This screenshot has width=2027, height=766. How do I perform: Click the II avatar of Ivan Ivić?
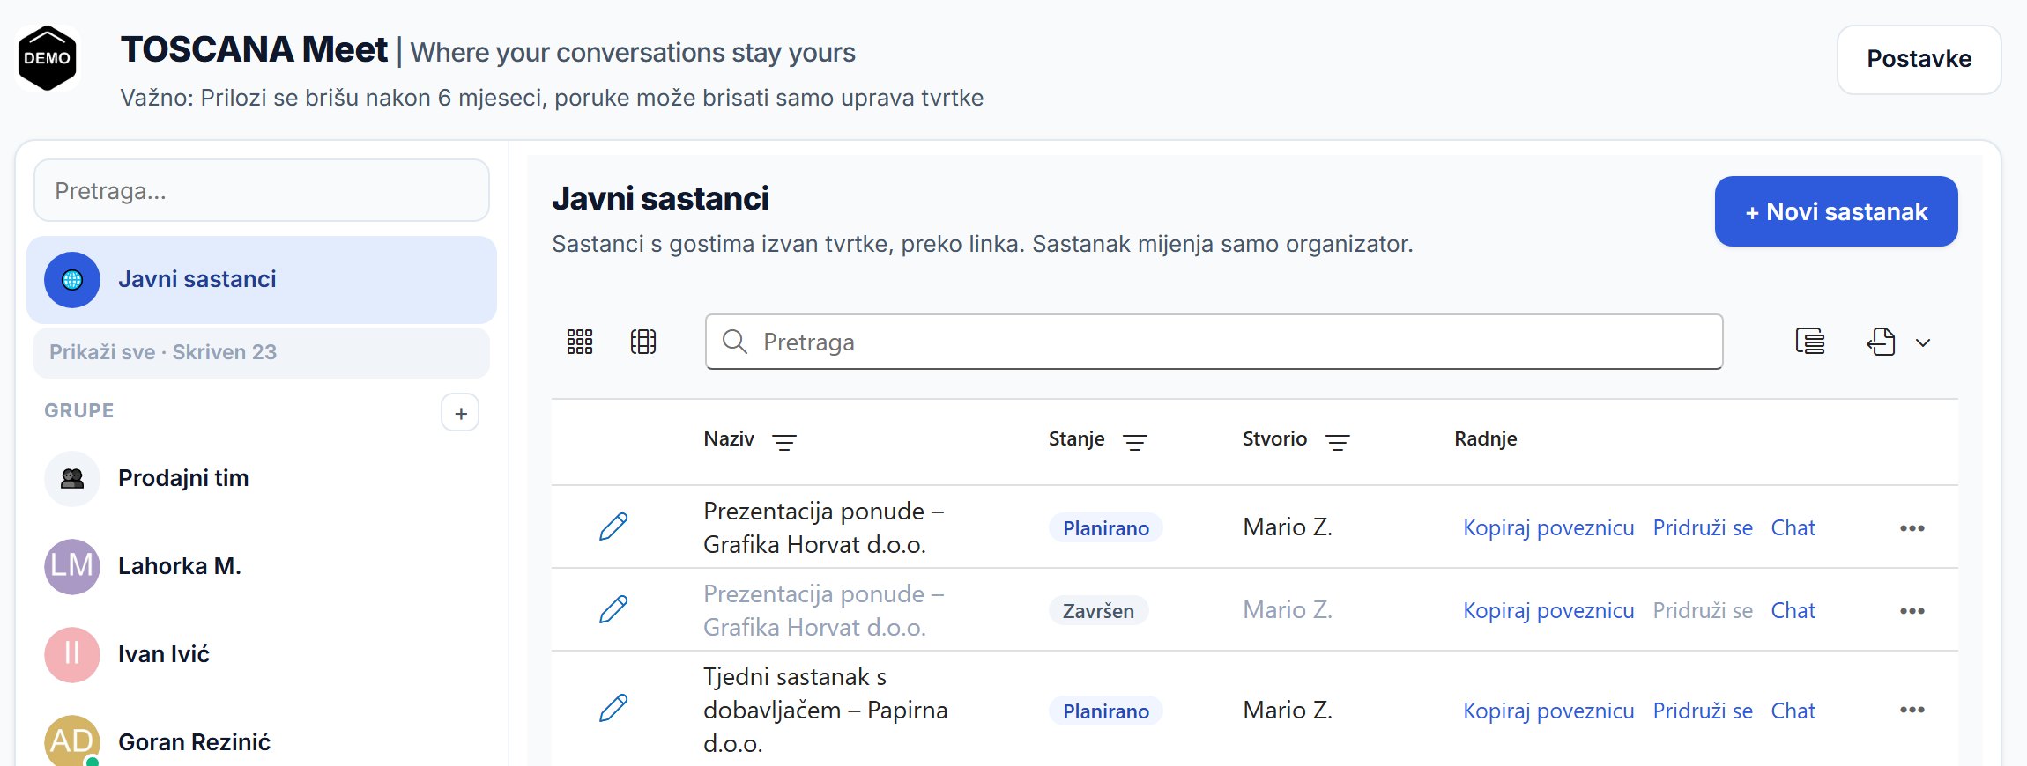[72, 654]
